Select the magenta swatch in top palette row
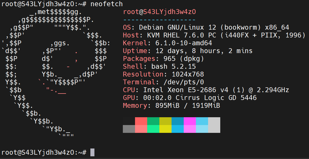309x159 pixels. [190, 121]
